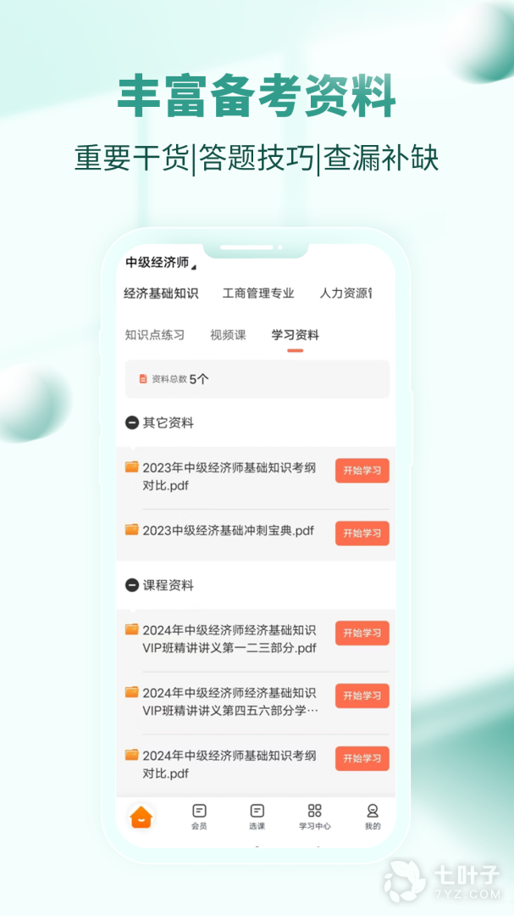Switch to the 视频课 tab
This screenshot has height=916, width=514.
point(228,335)
